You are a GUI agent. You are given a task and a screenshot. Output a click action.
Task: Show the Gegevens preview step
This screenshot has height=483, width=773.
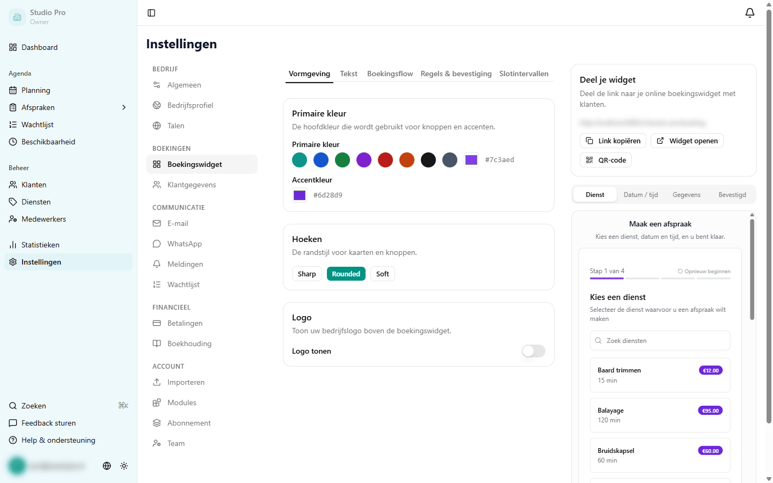687,195
